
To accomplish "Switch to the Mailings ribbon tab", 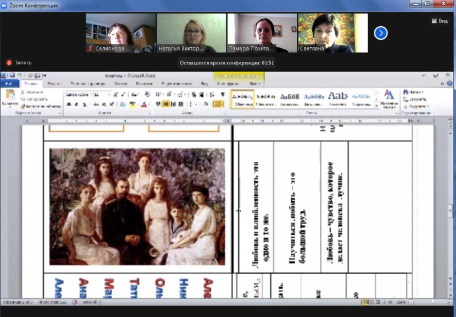I will point(144,84).
